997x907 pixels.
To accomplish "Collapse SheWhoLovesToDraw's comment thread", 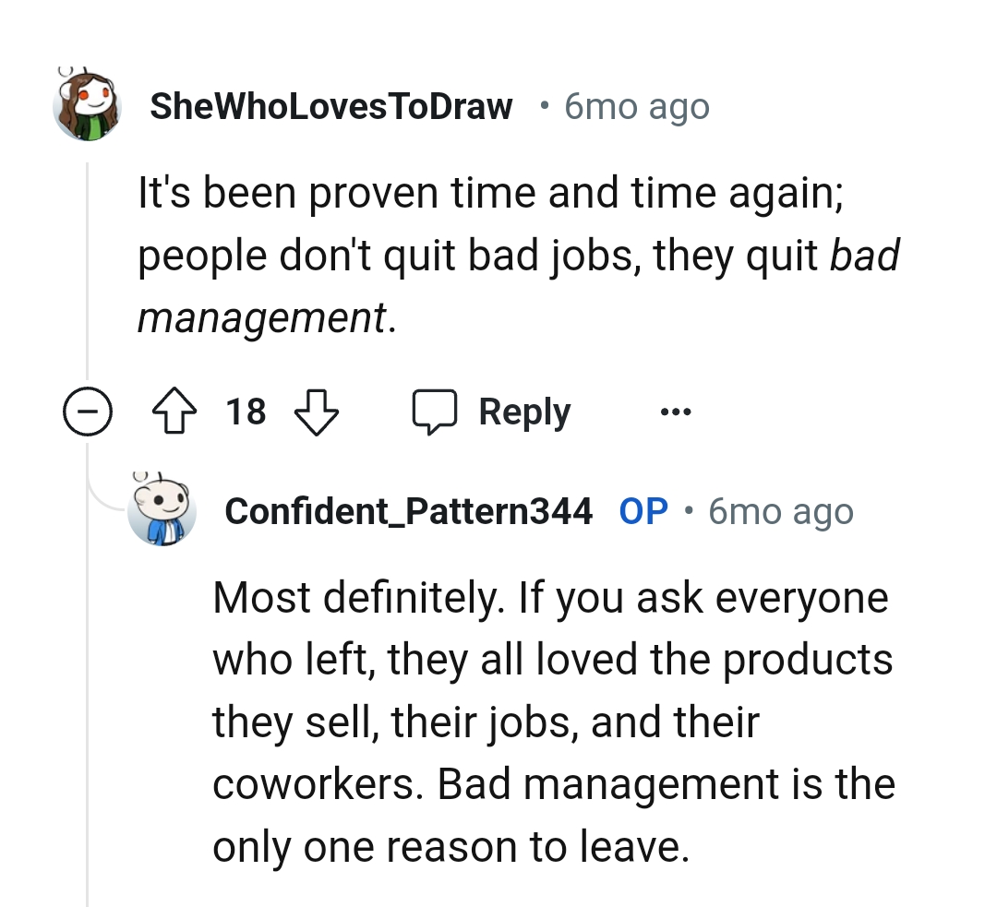I will [88, 412].
